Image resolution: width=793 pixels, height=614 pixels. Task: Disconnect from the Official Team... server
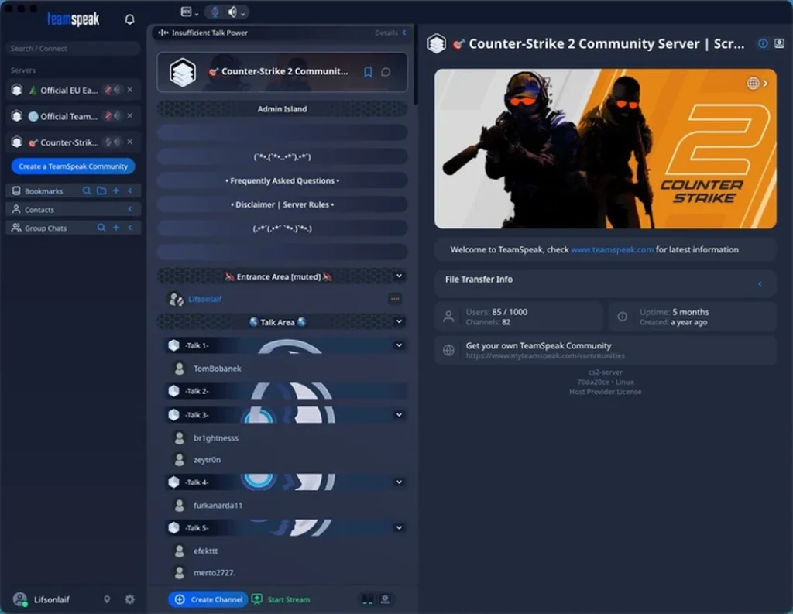[x=130, y=116]
